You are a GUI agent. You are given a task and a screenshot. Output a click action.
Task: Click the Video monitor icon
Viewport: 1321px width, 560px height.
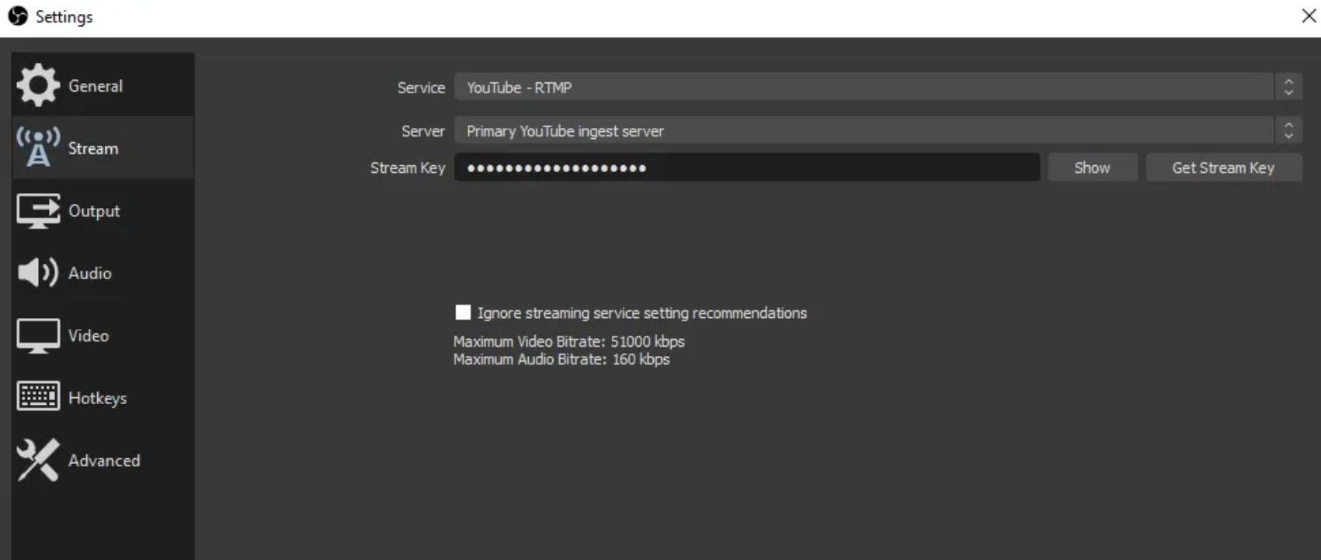[x=38, y=335]
